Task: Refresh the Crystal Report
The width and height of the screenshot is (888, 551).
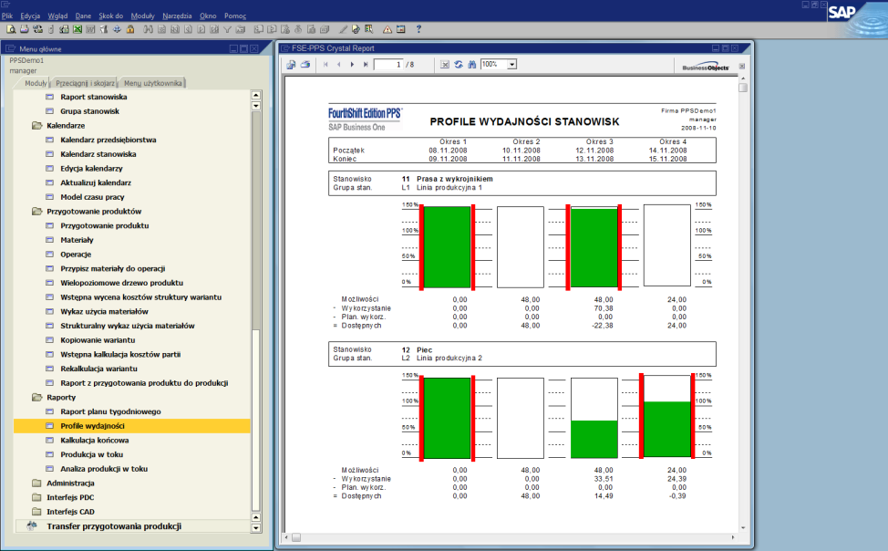Action: pos(459,65)
